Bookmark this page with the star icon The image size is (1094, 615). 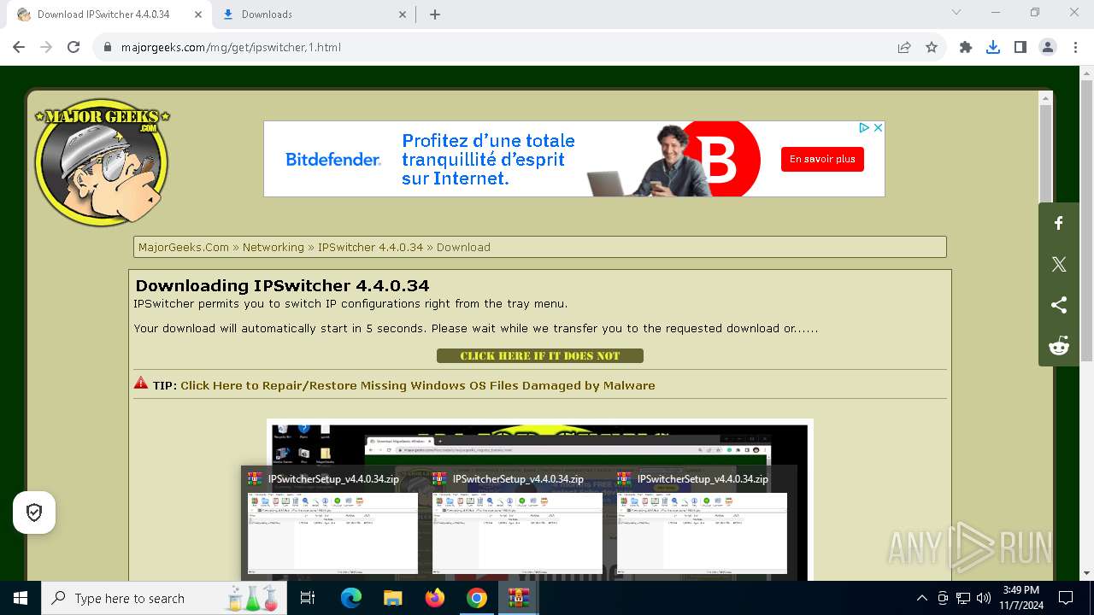pos(932,47)
